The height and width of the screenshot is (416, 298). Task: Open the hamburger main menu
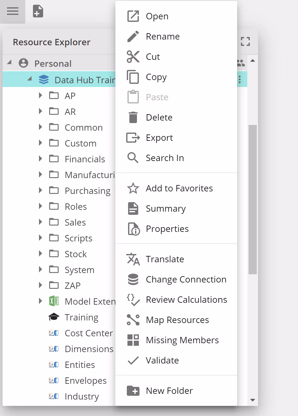(13, 11)
